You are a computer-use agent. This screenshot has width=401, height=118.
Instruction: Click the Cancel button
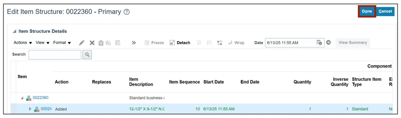tap(385, 11)
